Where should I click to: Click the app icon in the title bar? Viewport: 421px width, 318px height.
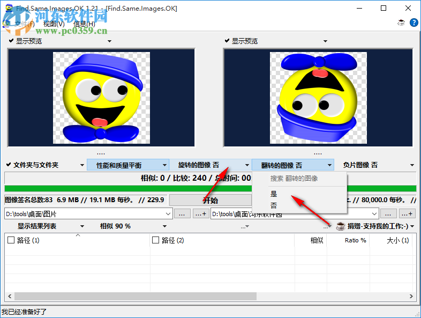9,8
